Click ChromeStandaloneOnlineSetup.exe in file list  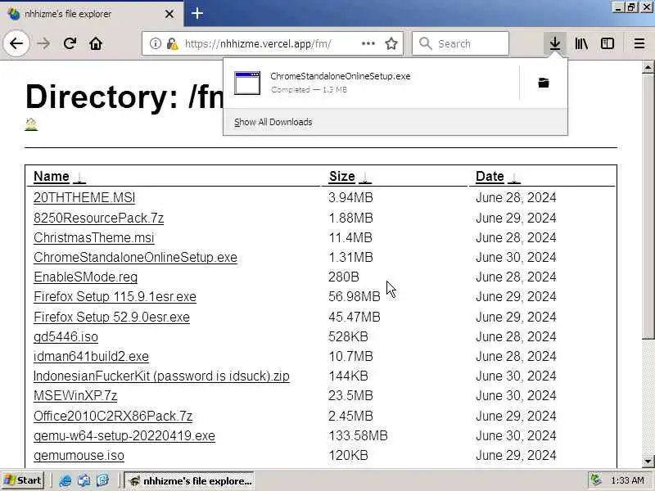135,257
